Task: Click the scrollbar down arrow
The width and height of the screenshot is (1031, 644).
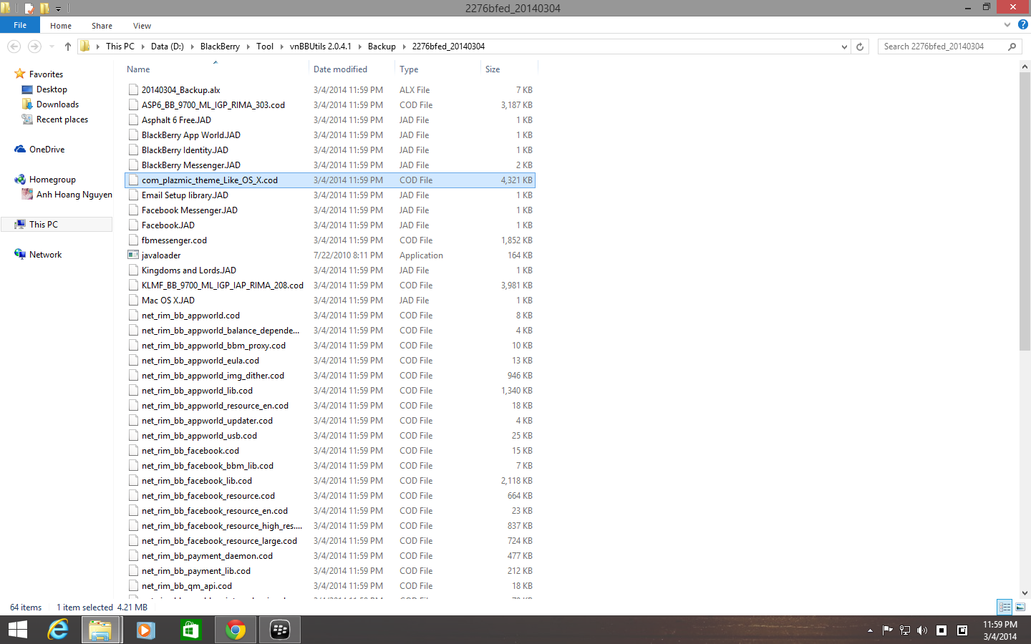Action: click(x=1025, y=593)
